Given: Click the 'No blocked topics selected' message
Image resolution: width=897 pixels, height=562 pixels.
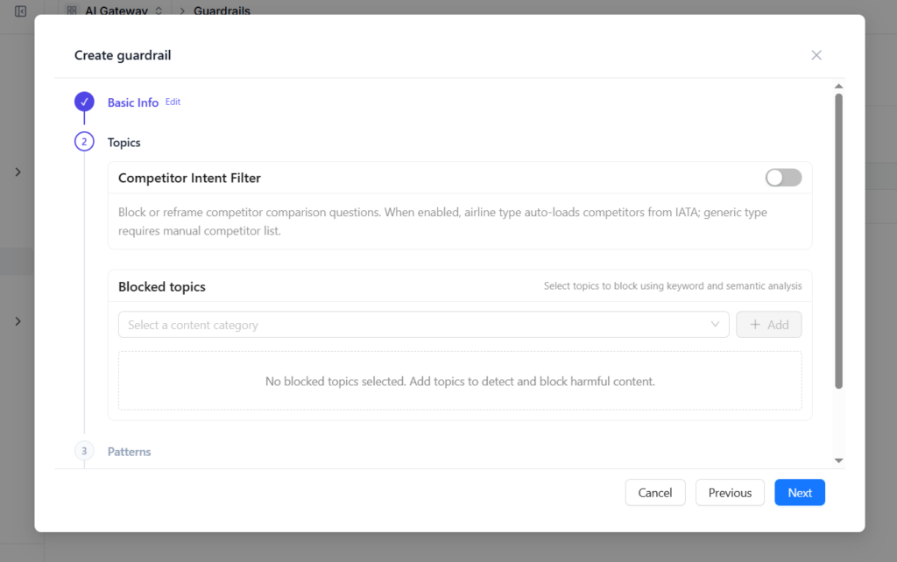Looking at the screenshot, I should (x=460, y=381).
